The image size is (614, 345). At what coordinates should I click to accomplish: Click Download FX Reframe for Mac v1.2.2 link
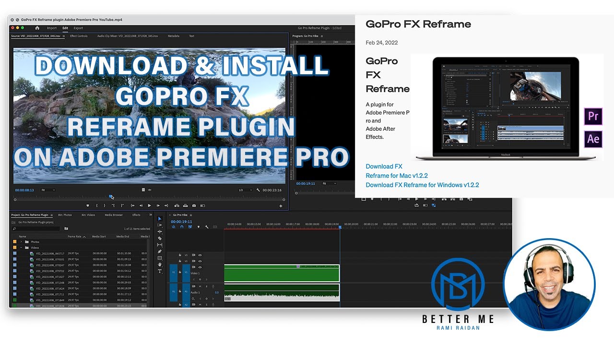[397, 171]
